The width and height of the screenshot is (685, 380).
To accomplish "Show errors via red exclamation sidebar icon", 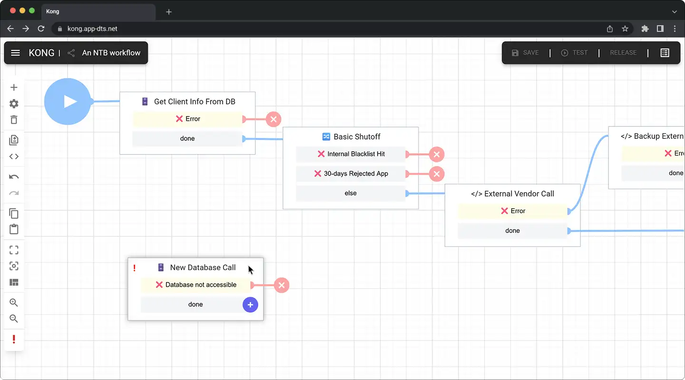I will 14,339.
